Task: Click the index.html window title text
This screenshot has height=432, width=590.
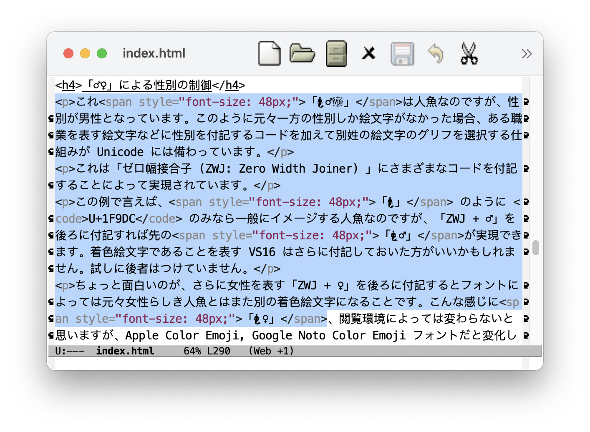Action: (154, 53)
